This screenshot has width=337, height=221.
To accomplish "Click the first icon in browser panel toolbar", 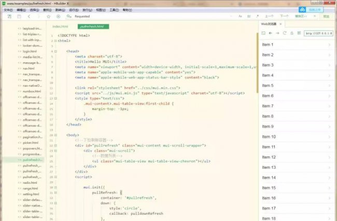I will tap(263, 33).
